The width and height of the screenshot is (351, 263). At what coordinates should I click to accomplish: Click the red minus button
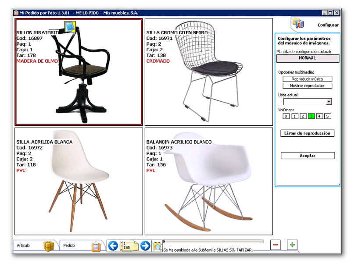(x=276, y=245)
